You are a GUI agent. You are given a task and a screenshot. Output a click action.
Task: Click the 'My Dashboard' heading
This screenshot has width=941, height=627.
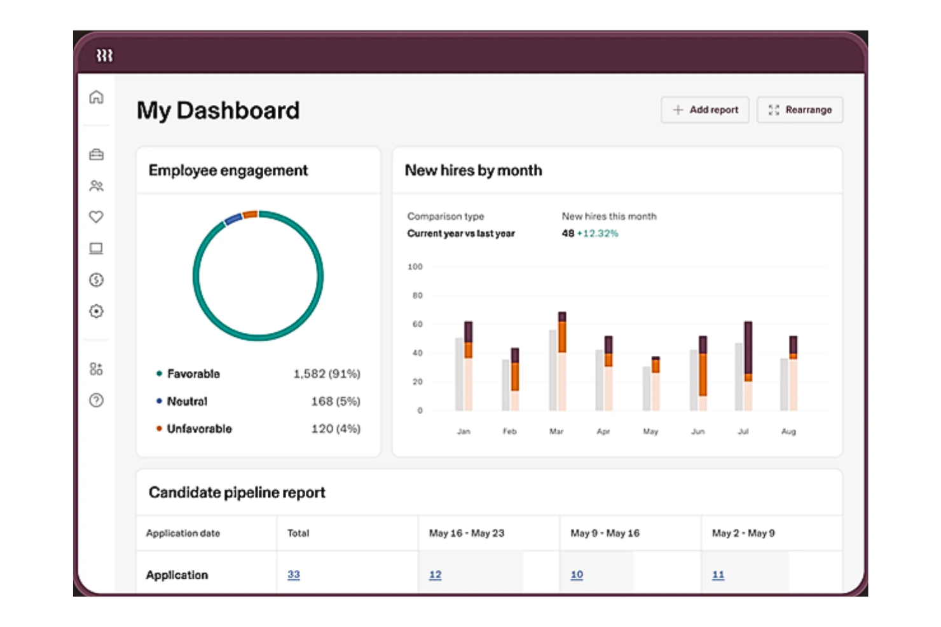pyautogui.click(x=218, y=111)
